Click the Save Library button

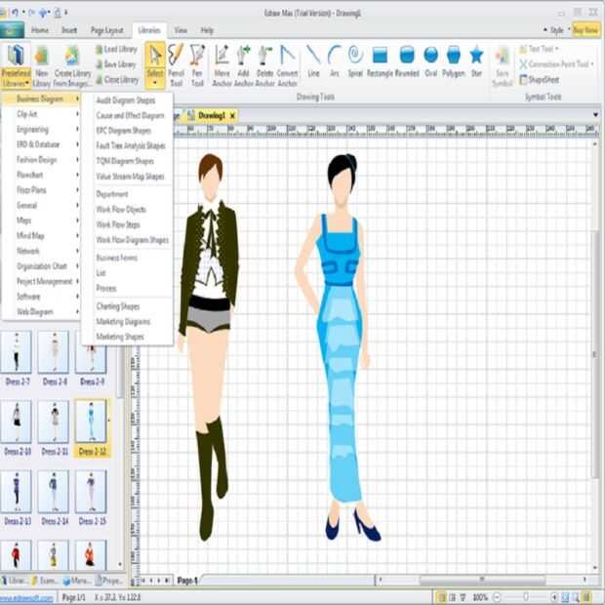click(x=116, y=64)
